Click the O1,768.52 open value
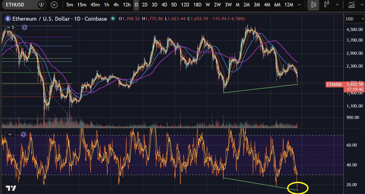The image size is (365, 194). [x=129, y=19]
